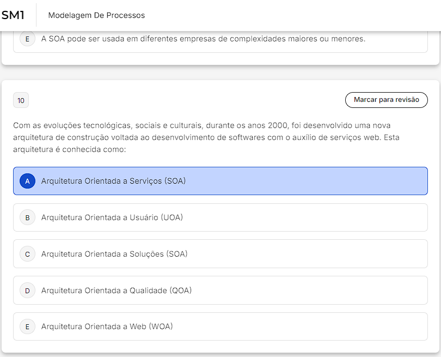The height and width of the screenshot is (357, 441).
Task: Click the highlighted blue answer A row
Action: pos(220,181)
